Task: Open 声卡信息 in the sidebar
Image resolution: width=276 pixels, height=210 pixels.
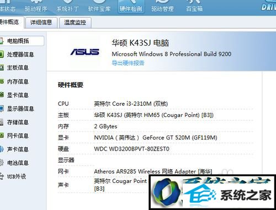Action: [18, 149]
